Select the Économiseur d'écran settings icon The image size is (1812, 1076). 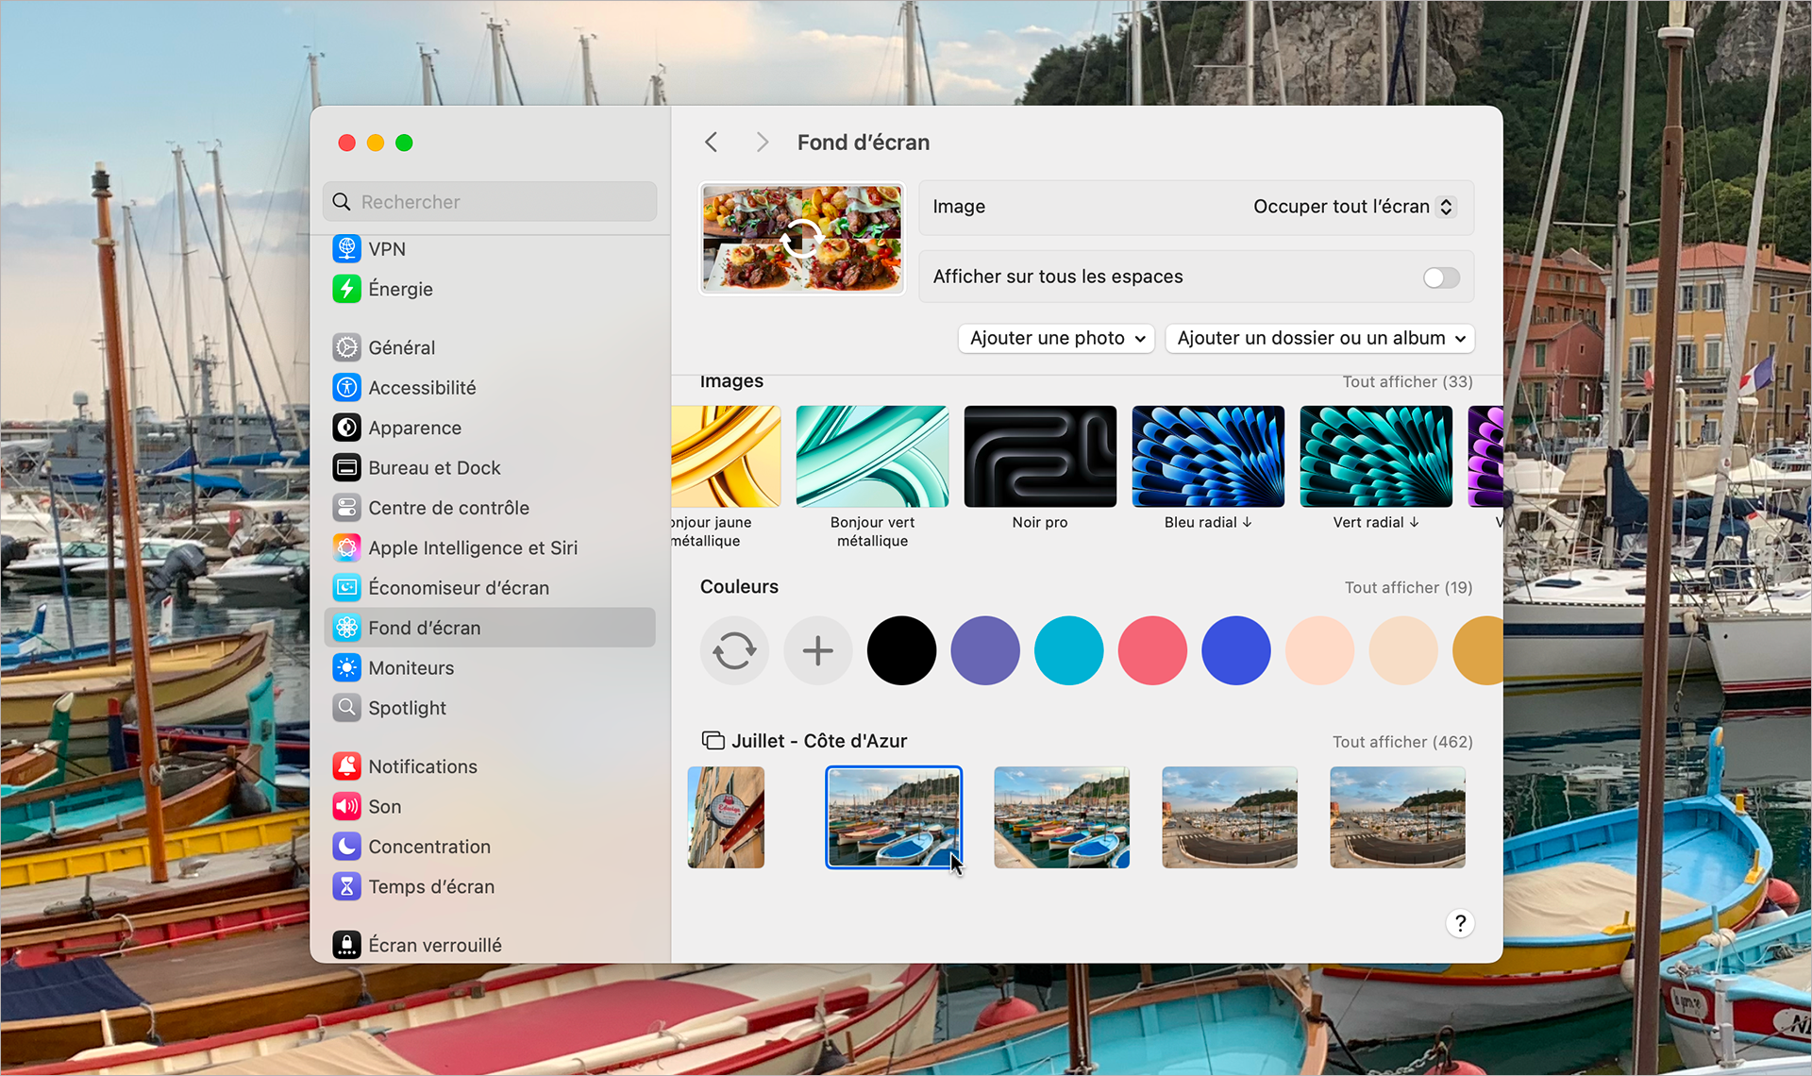point(346,587)
